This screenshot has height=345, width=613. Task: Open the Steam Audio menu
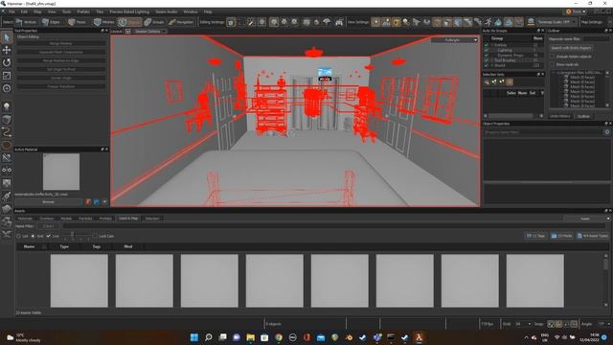167,11
